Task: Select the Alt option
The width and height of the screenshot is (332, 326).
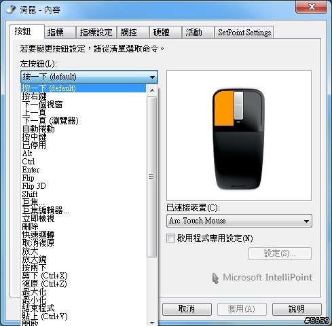Action: 84,153
